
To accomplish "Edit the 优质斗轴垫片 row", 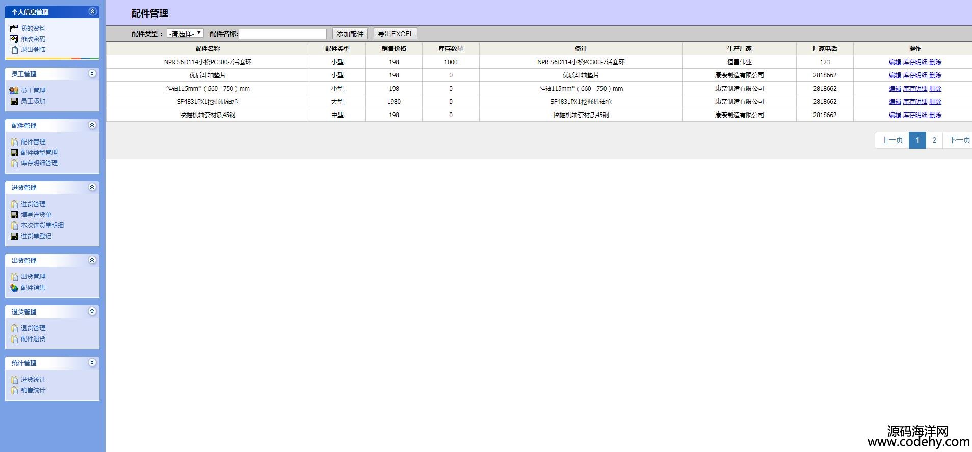I will coord(895,75).
